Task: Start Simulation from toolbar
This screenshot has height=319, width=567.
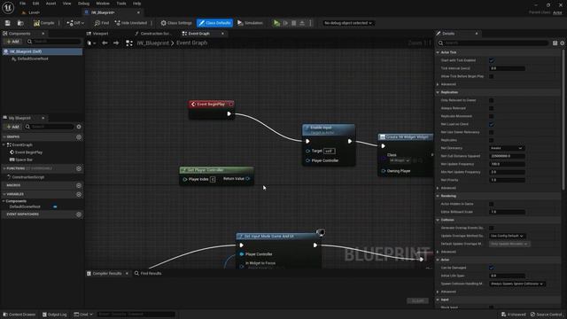Action: pos(250,23)
